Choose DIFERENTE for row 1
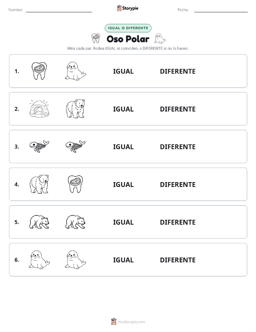256x332 pixels. tap(178, 71)
